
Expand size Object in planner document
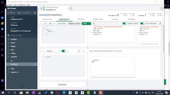pyautogui.click(x=139, y=32)
